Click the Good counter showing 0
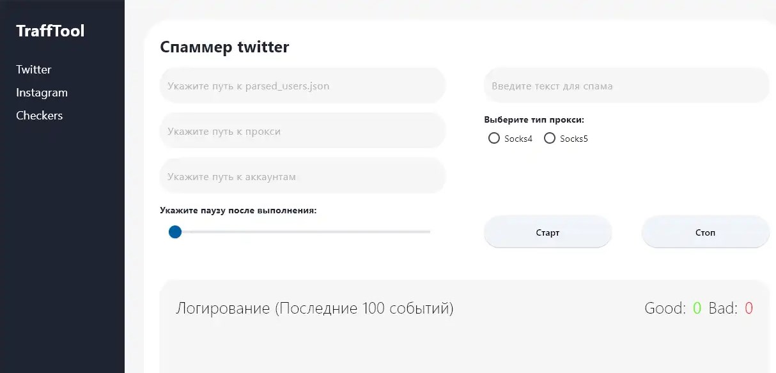This screenshot has width=776, height=373. tap(697, 308)
